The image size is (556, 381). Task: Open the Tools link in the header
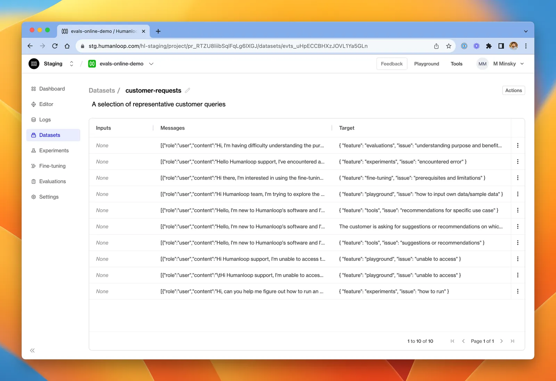[x=456, y=64]
